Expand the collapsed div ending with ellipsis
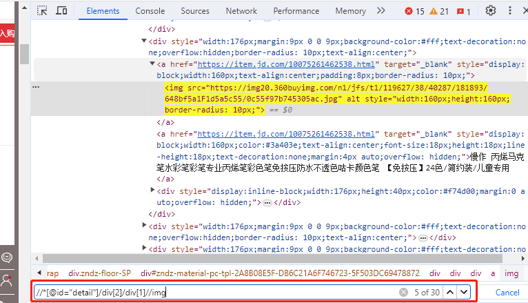The width and height of the screenshot is (528, 303). (144, 225)
